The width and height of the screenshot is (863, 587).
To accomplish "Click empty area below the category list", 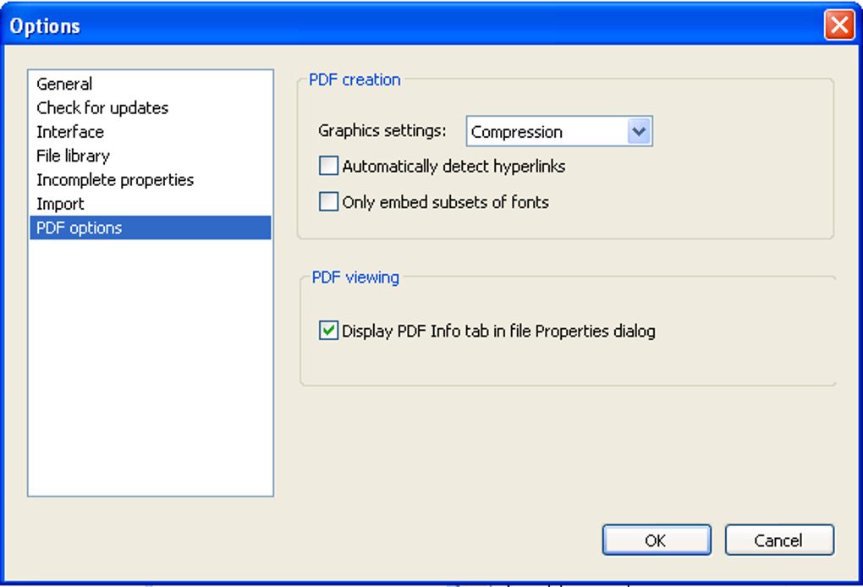I will [x=151, y=372].
